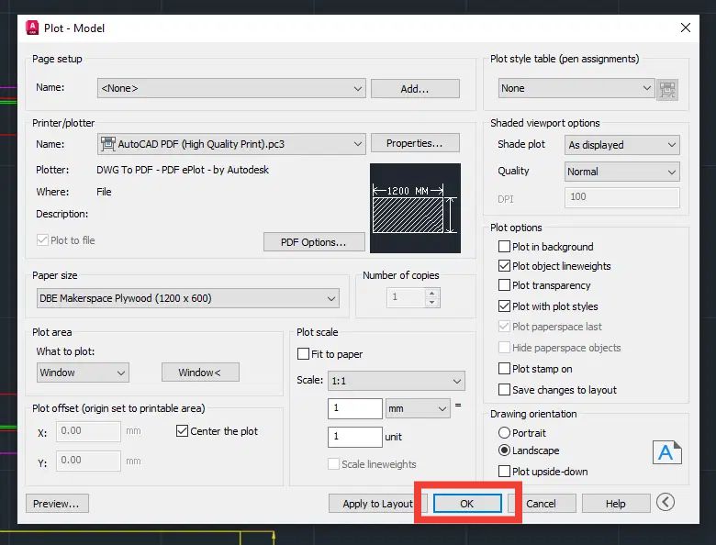
Task: Toggle Center the plot checkbox
Action: tap(182, 431)
